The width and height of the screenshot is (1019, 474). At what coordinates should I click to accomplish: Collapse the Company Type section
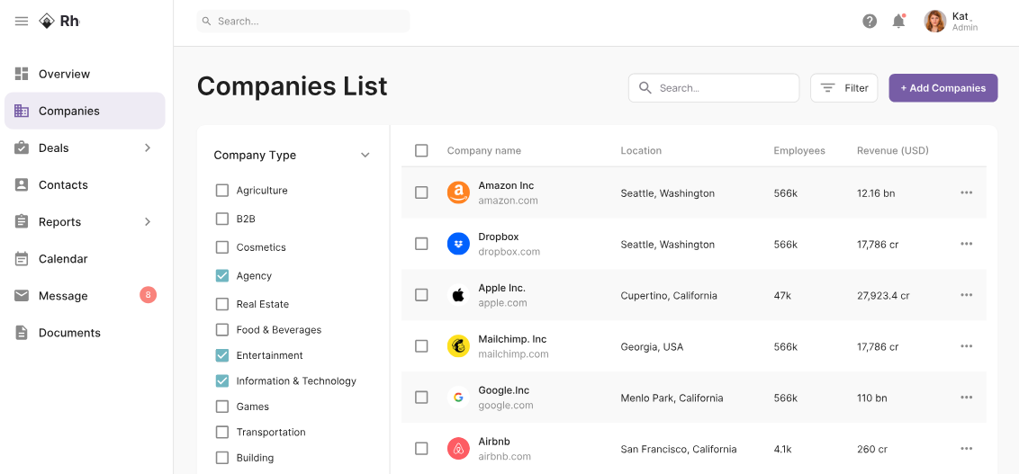click(x=365, y=156)
